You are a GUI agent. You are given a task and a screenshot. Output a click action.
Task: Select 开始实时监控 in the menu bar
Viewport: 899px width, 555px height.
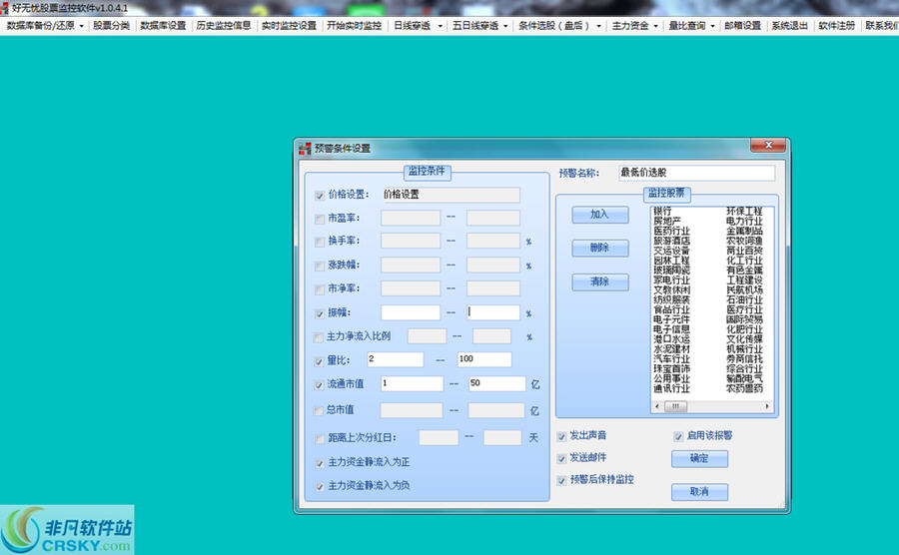[354, 26]
